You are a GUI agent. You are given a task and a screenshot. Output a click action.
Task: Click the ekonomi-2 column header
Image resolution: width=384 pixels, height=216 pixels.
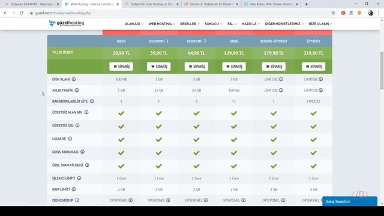(x=196, y=41)
